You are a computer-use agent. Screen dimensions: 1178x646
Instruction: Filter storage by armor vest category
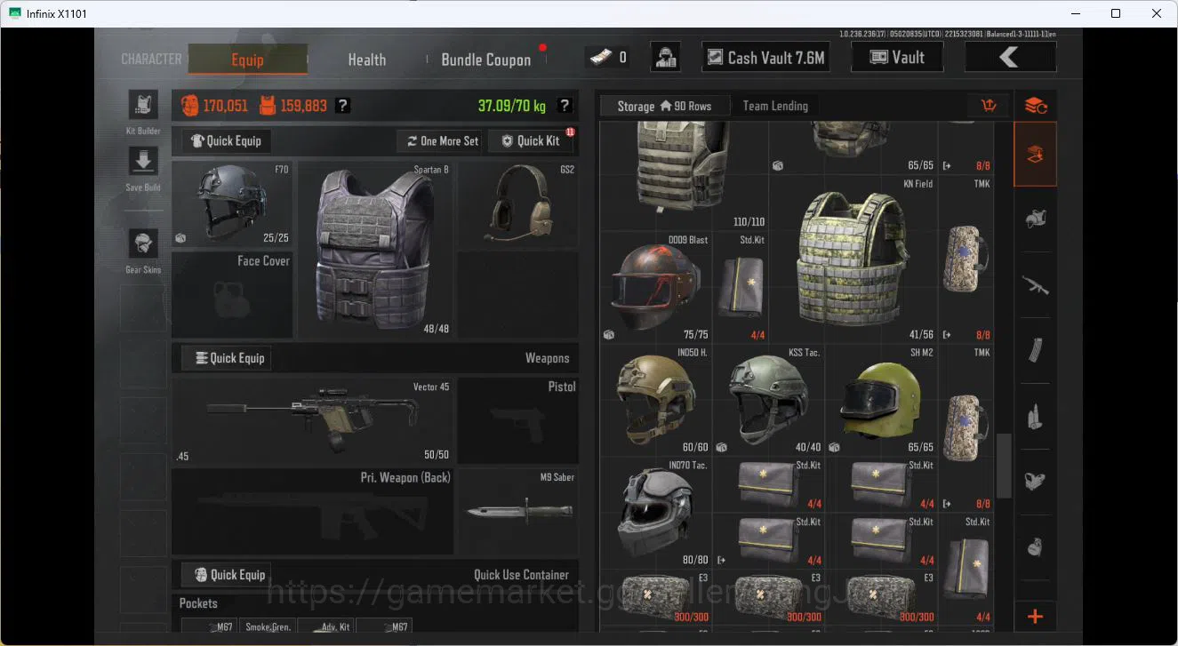(1035, 219)
